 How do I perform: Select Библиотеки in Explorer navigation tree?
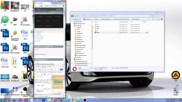78,22
